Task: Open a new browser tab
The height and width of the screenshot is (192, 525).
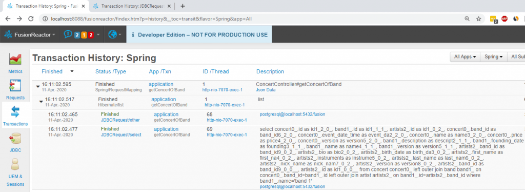Action: (x=183, y=6)
